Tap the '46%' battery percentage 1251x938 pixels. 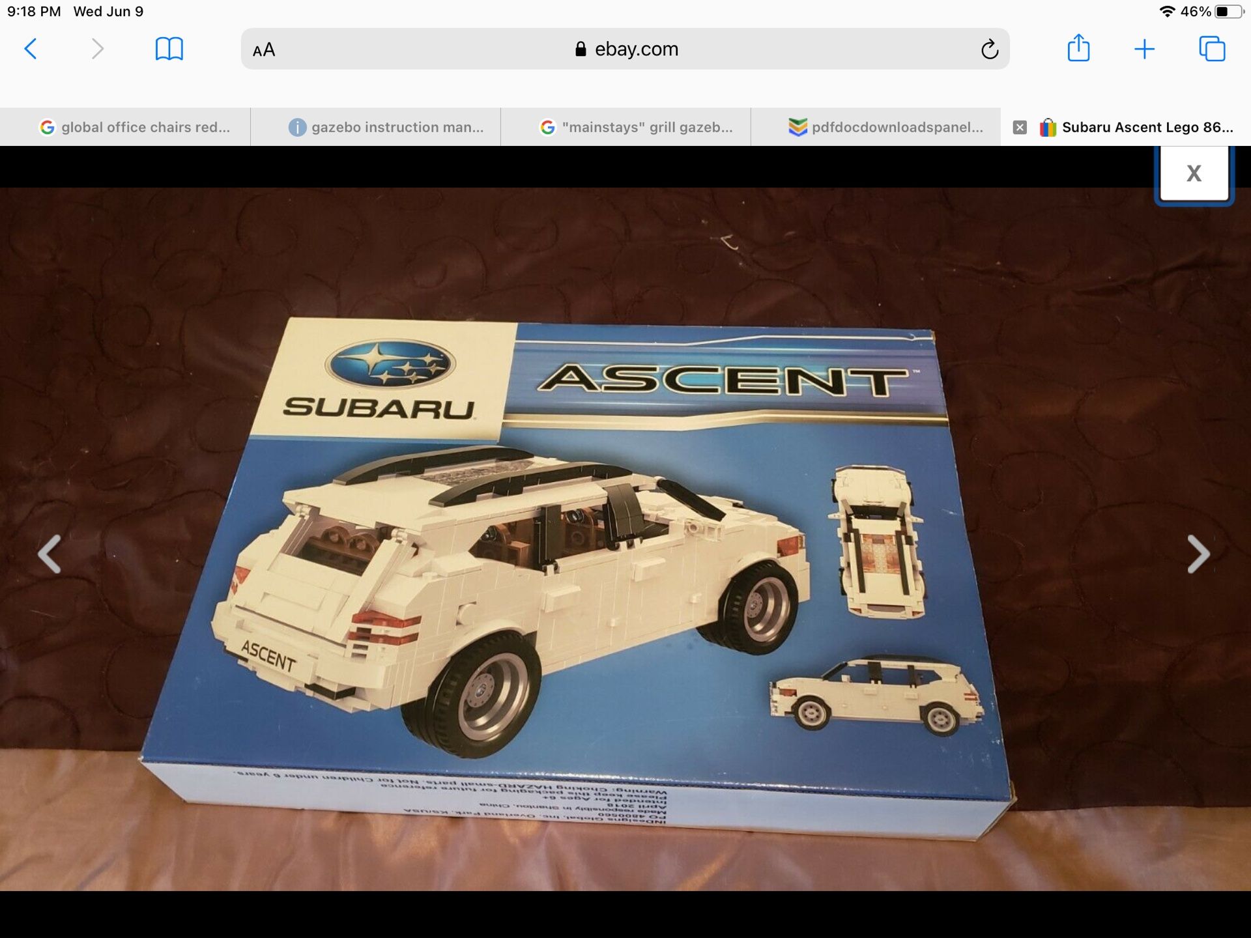pos(1196,12)
